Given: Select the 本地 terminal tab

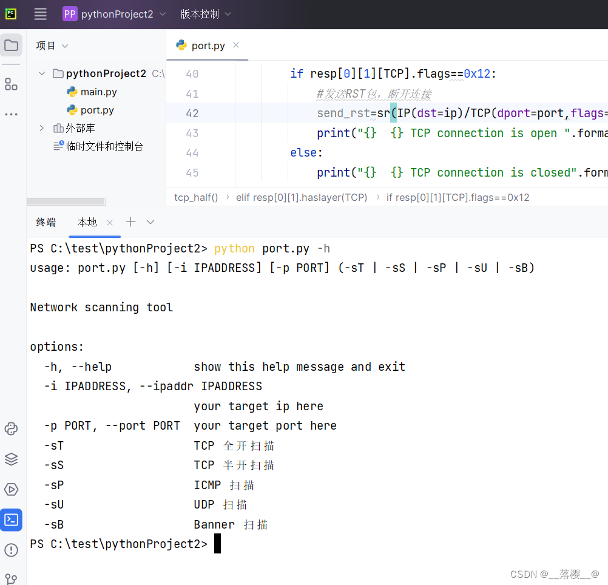Looking at the screenshot, I should [86, 222].
